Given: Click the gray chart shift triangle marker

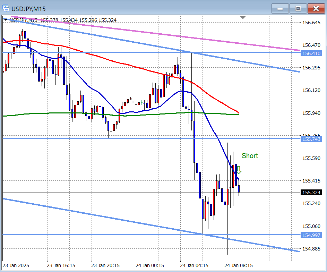Looking at the screenshot, I should tap(243, 17).
